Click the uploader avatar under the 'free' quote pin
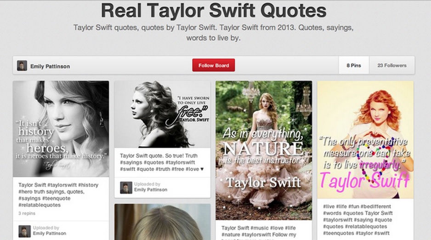The height and width of the screenshot is (240, 431). 126,188
